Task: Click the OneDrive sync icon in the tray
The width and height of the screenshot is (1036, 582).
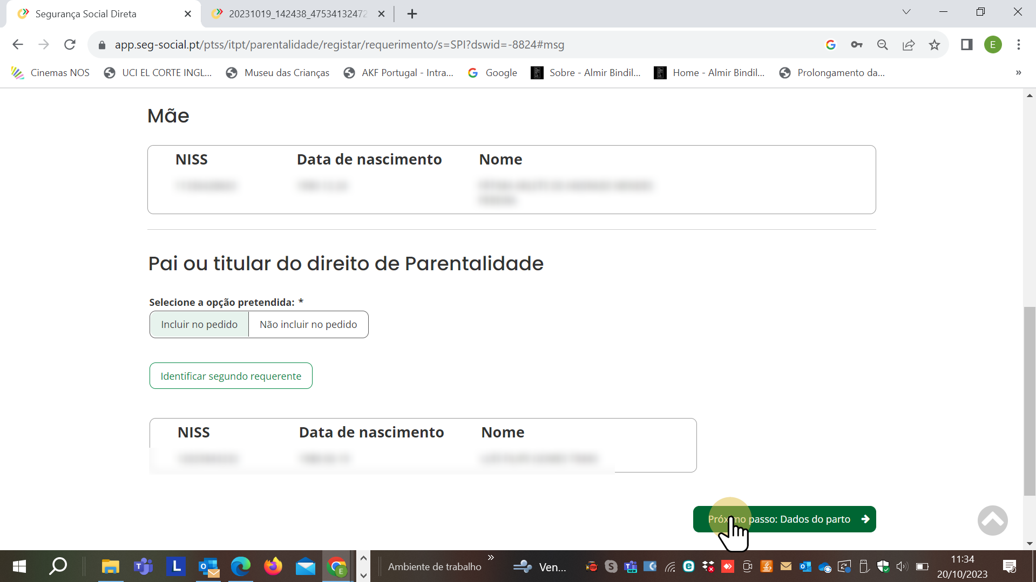Action: pyautogui.click(x=824, y=566)
